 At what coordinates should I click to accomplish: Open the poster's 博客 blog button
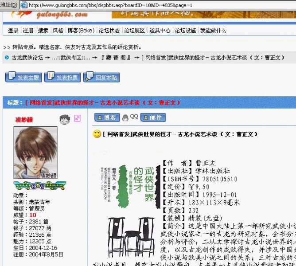[107, 117]
